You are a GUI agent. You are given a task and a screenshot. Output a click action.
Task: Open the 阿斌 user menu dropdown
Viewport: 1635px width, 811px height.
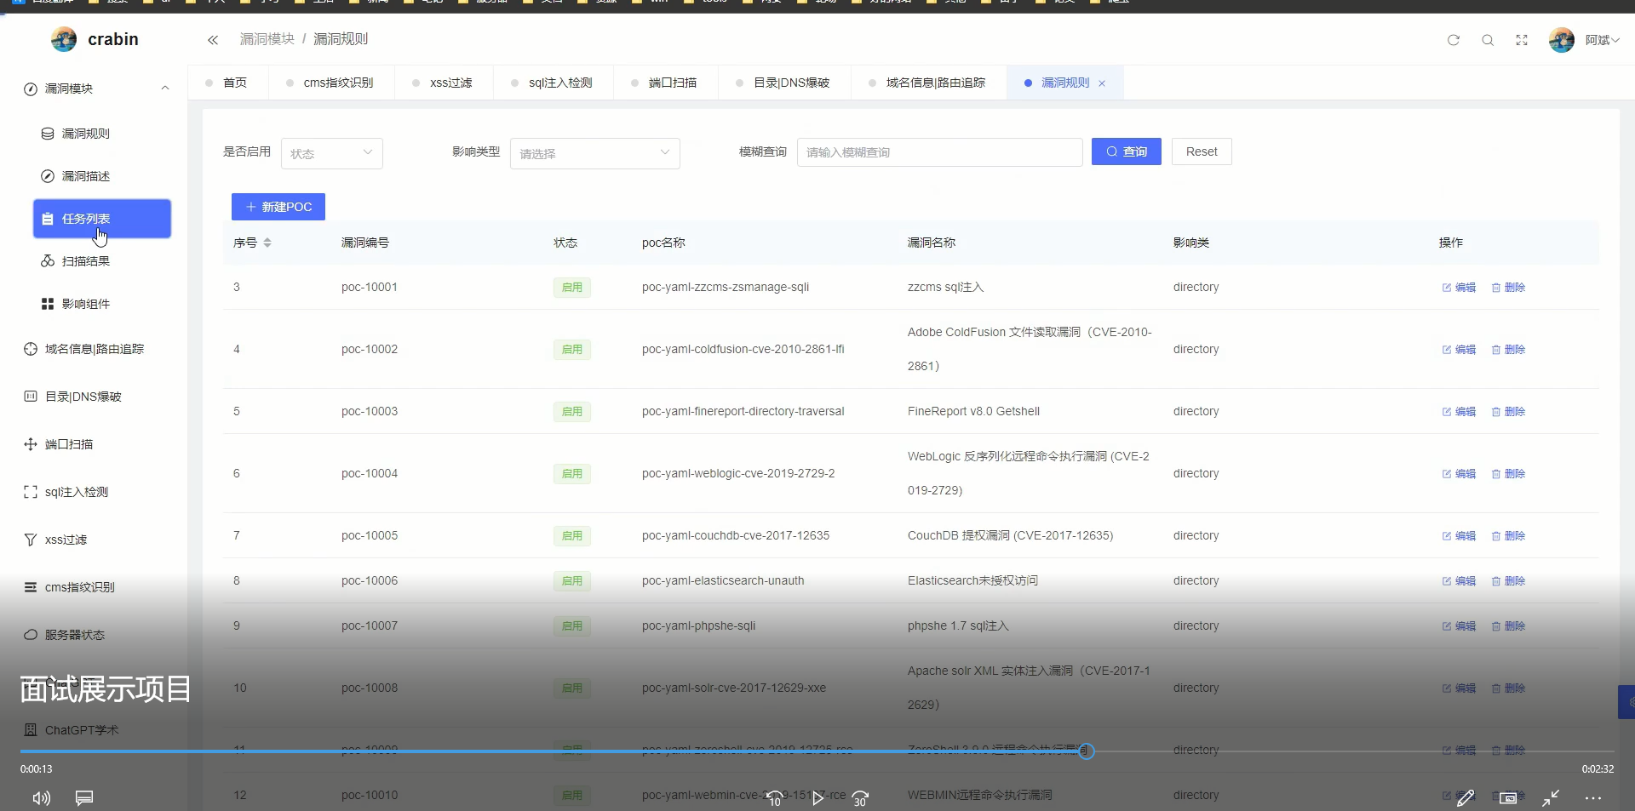[1602, 40]
